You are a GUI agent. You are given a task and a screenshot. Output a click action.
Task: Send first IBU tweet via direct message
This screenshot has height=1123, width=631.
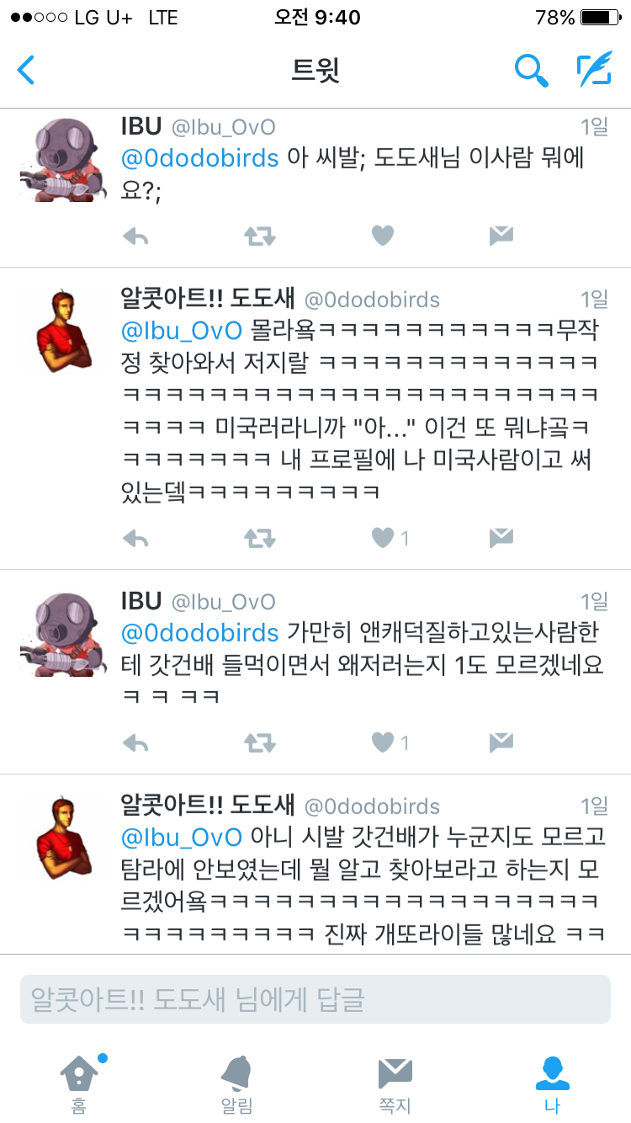[501, 236]
